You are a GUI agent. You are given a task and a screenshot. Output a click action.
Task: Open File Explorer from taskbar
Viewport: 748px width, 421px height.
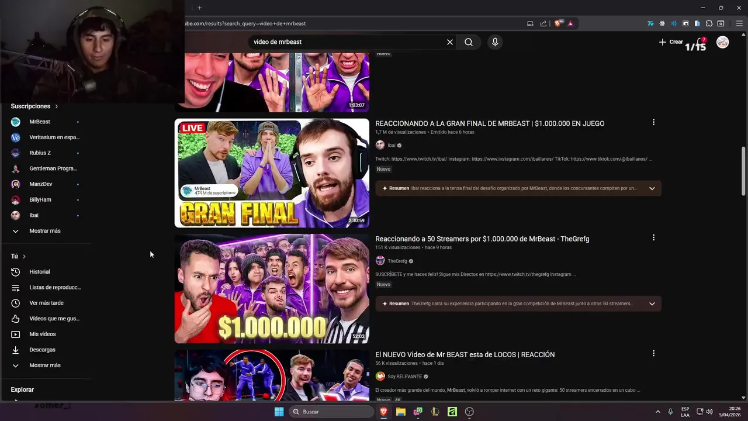click(x=401, y=412)
